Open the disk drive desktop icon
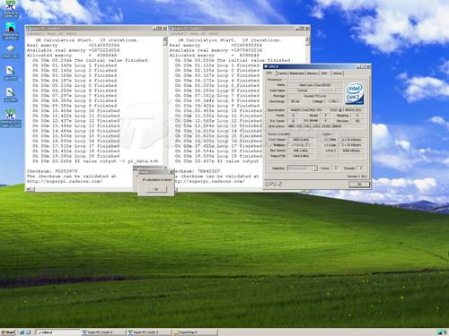Screen dimensions: 449x336 tap(11, 51)
